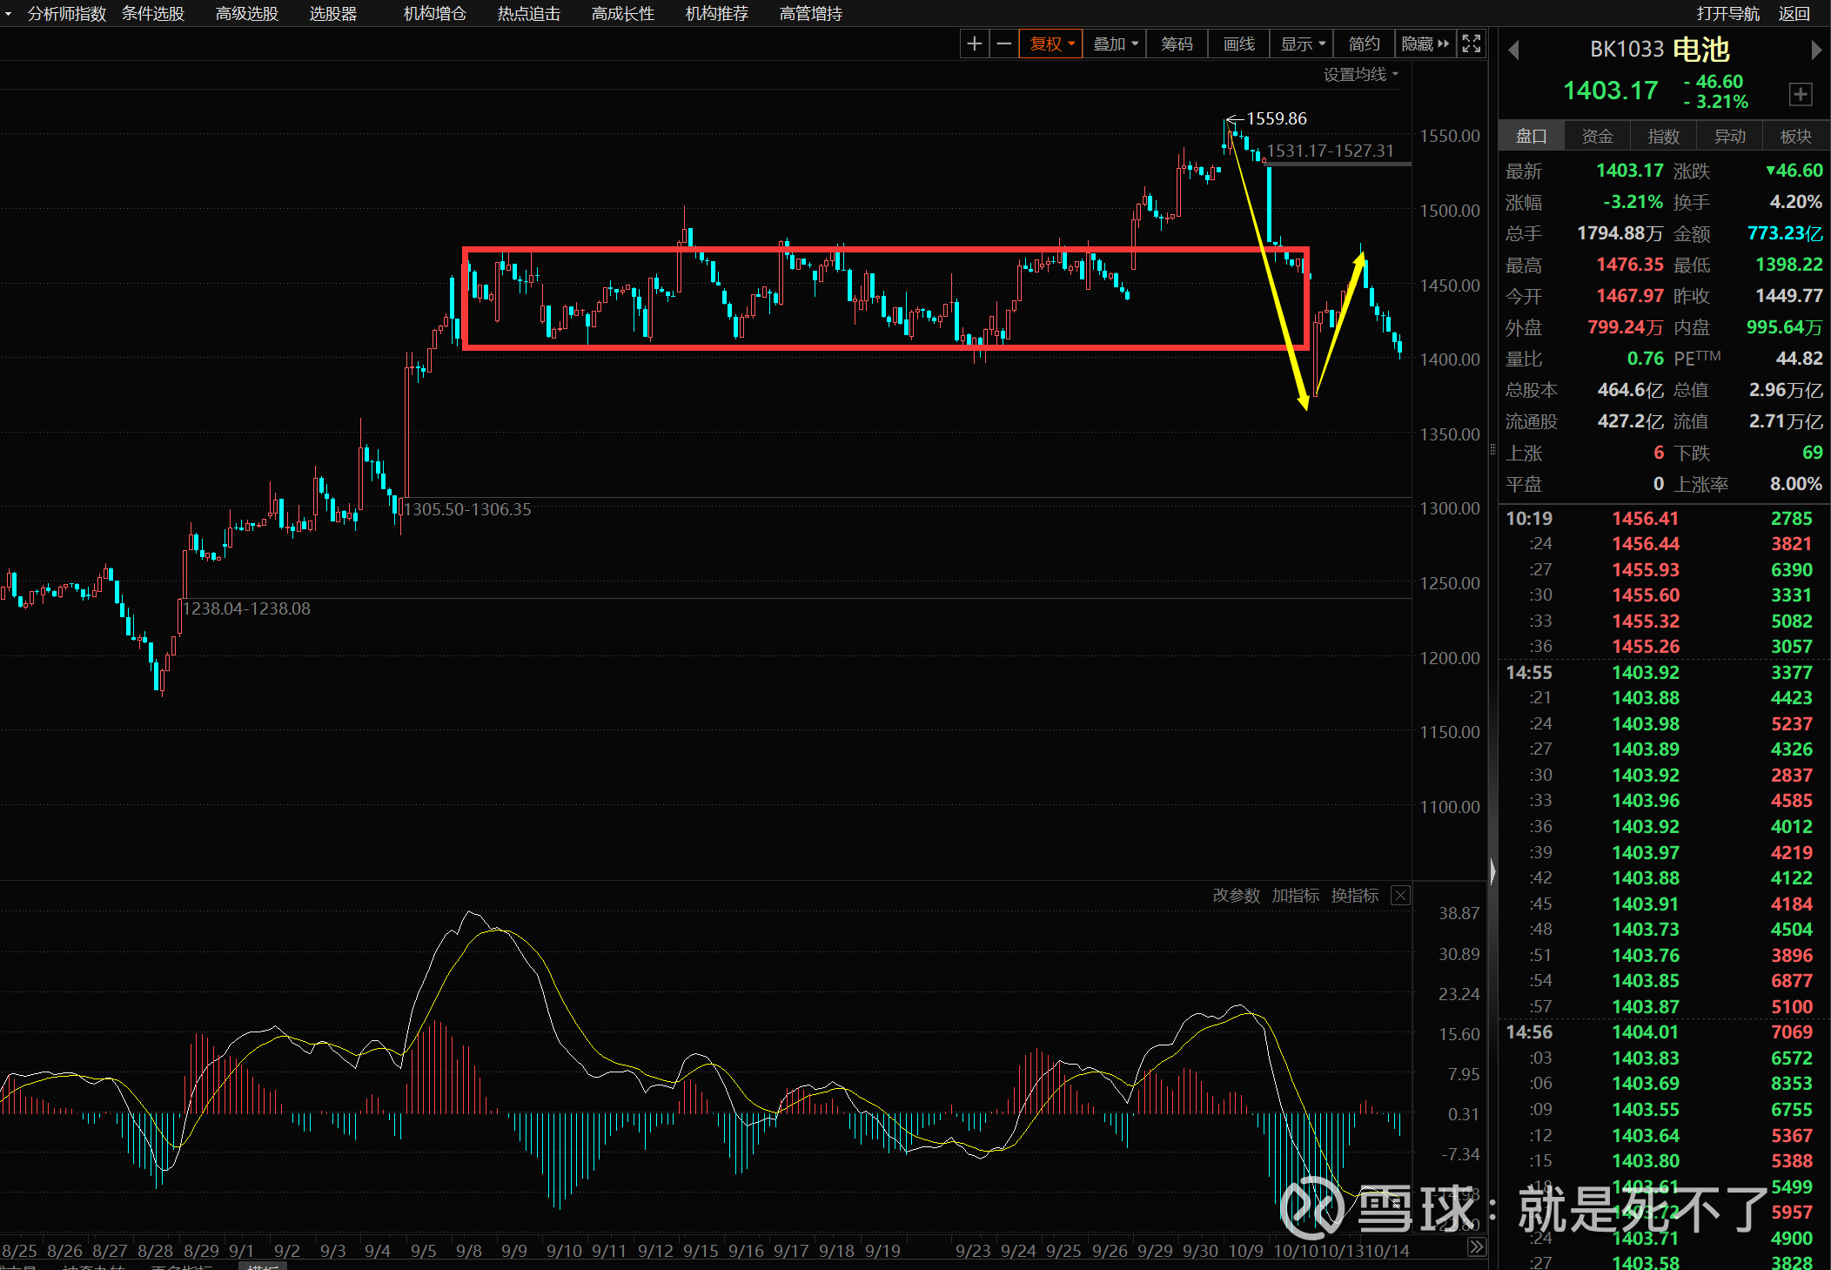Select the 画线 drawing tool

[x=1238, y=44]
